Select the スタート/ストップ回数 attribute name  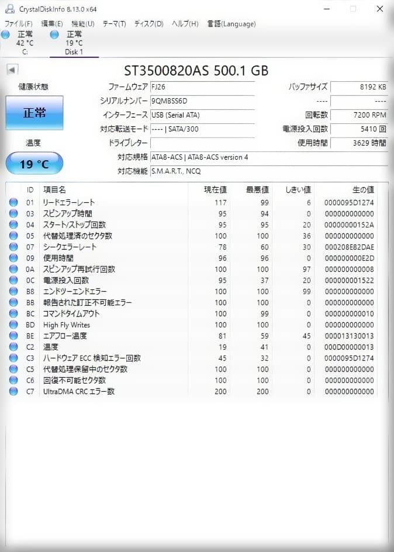[74, 225]
